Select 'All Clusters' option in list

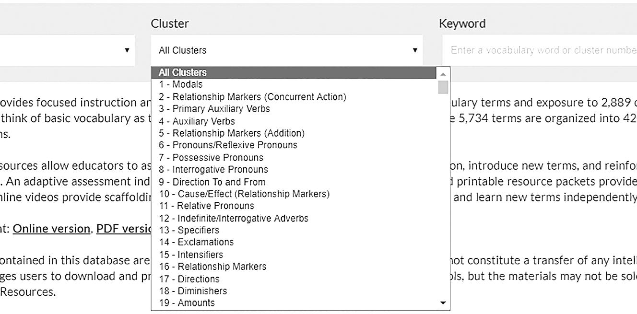coord(183,72)
